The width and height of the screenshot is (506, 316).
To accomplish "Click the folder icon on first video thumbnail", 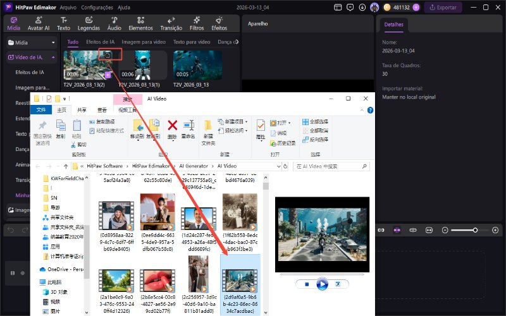I will [108, 56].
